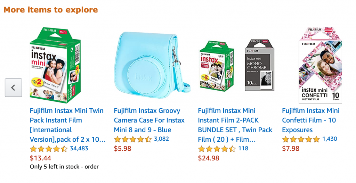View the 1,430 reviews for Confetti film
The height and width of the screenshot is (183, 356).
click(330, 139)
